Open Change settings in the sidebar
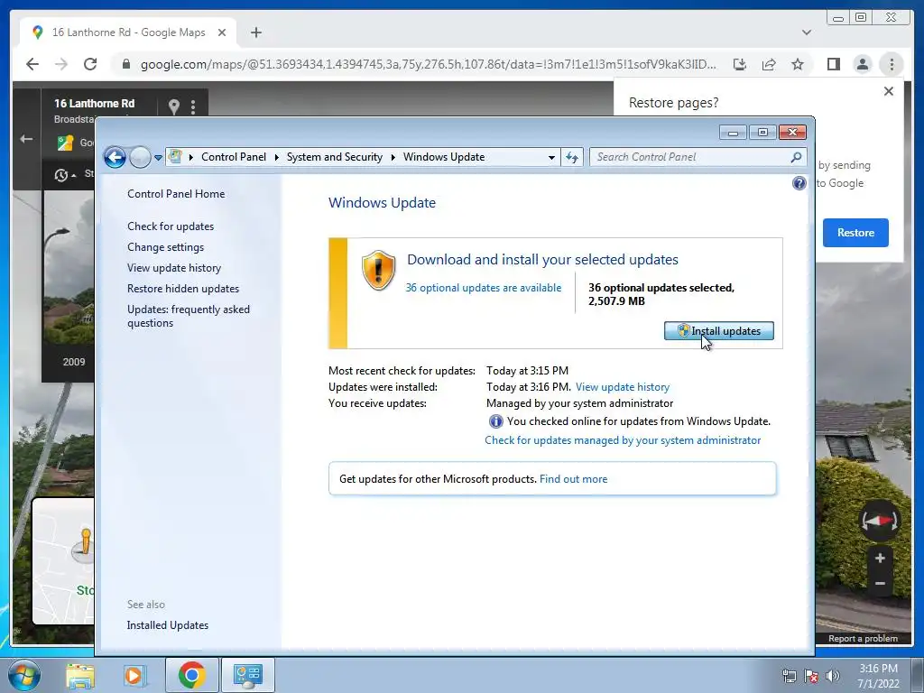The image size is (924, 693). click(166, 247)
